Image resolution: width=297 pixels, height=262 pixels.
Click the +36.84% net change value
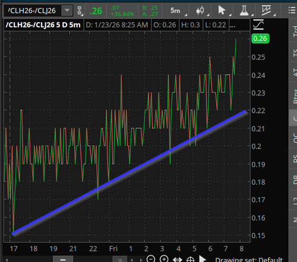click(122, 14)
